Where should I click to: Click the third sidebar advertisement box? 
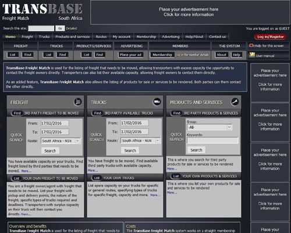[270, 162]
